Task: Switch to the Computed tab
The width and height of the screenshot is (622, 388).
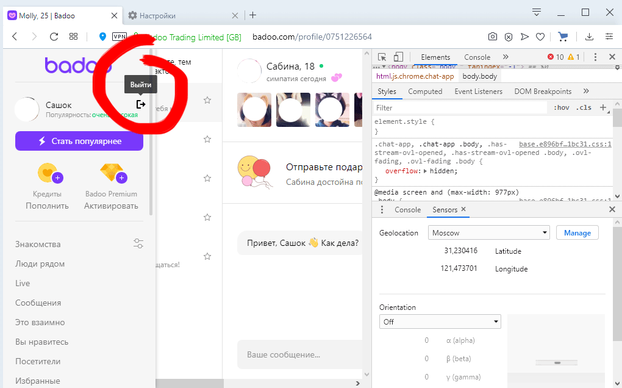Action: [x=425, y=92]
